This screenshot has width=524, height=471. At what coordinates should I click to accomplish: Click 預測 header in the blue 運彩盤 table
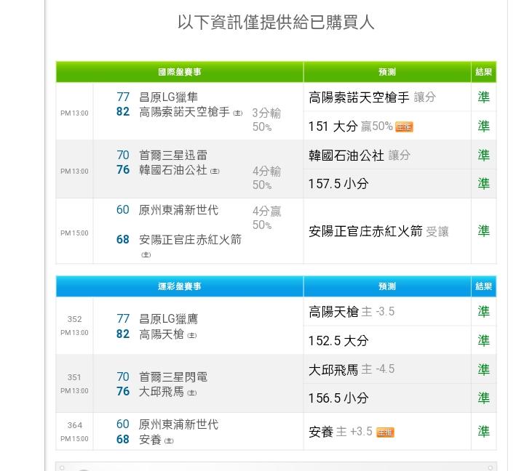tap(387, 286)
